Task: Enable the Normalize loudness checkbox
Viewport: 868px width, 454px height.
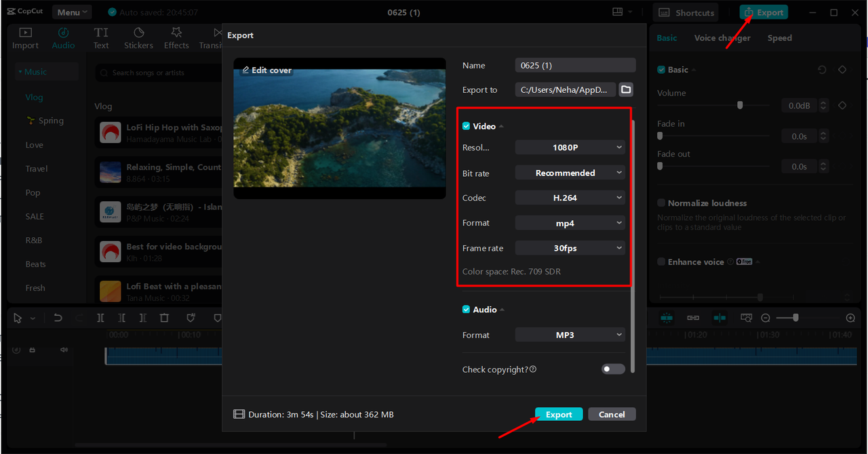Action: click(x=661, y=203)
